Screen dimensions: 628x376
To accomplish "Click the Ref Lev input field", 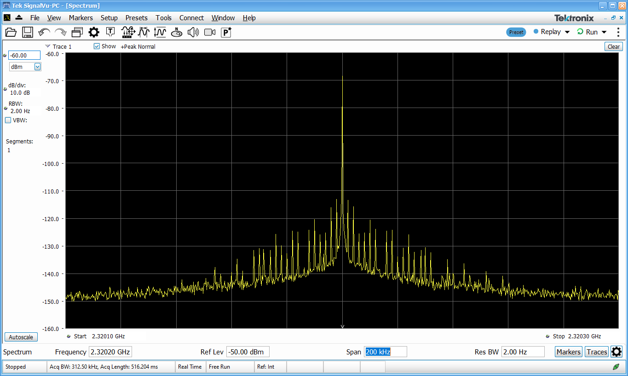I will 248,352.
